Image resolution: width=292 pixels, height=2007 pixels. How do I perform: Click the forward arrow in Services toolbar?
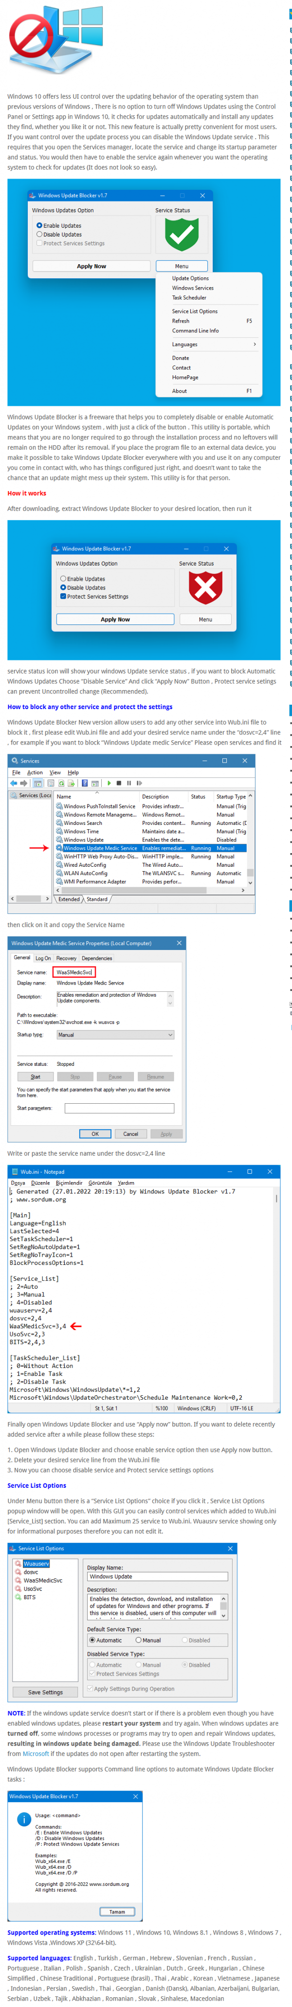pos(23,783)
